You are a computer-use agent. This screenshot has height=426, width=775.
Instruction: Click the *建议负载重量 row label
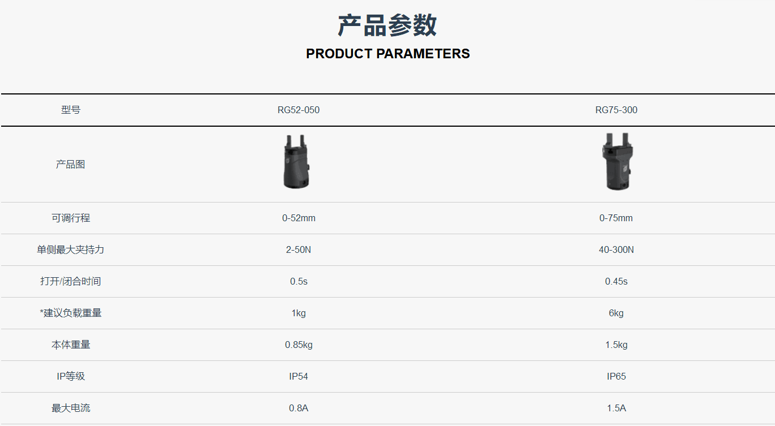[71, 313]
